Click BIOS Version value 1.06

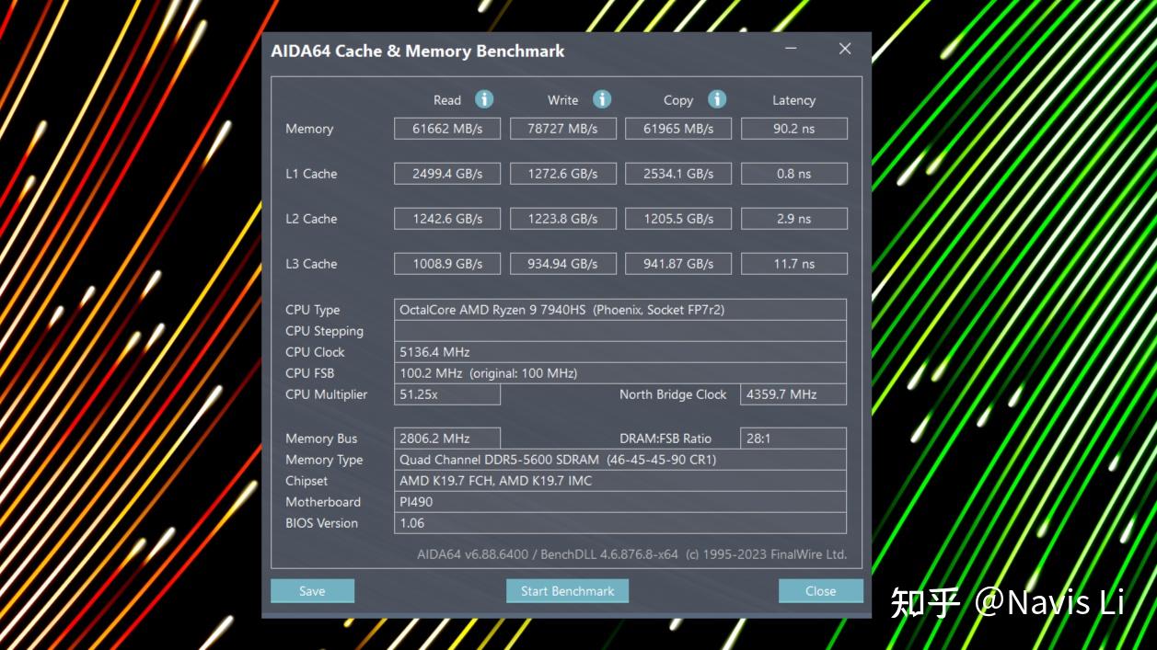[620, 523]
